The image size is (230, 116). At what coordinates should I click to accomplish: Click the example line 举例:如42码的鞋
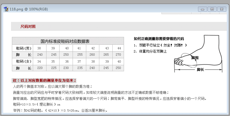tap(60, 111)
